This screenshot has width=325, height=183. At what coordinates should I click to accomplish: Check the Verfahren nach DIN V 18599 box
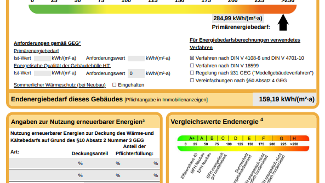click(x=192, y=66)
